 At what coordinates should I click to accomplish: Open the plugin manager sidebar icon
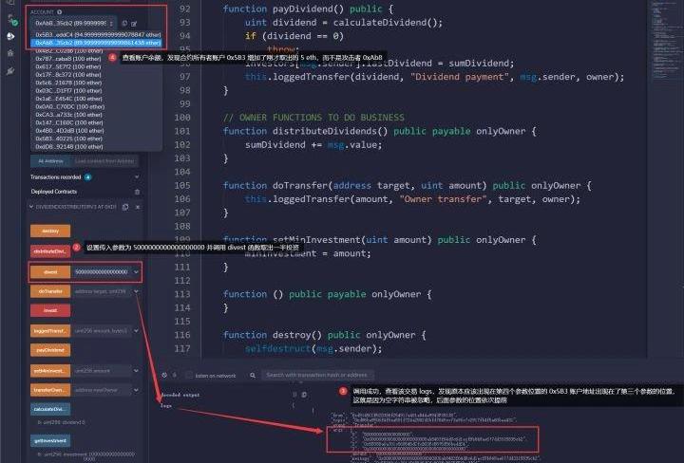10,70
